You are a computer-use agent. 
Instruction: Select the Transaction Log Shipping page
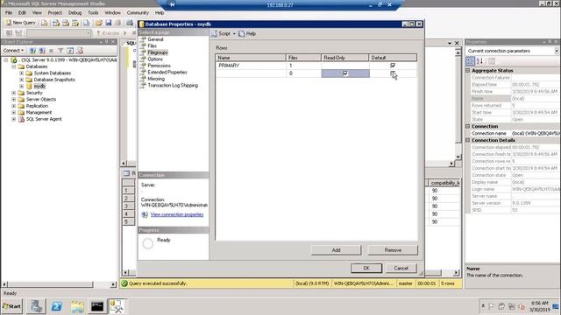coord(173,86)
